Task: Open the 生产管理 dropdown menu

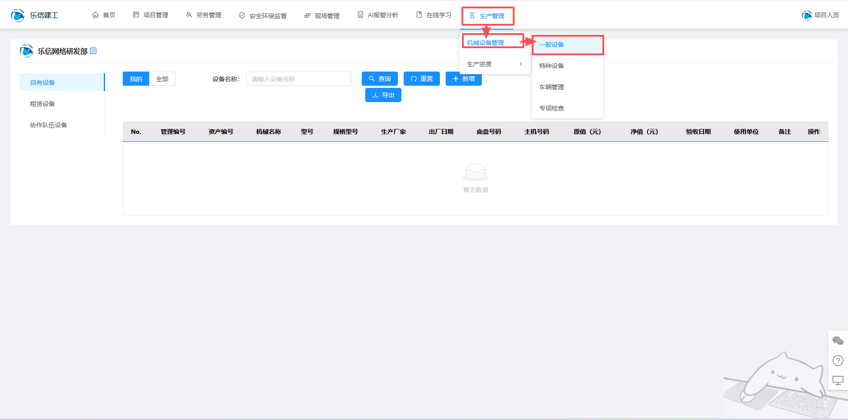Action: 487,16
